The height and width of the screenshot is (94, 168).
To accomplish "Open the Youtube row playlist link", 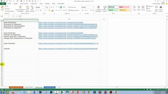I will click(68, 49).
